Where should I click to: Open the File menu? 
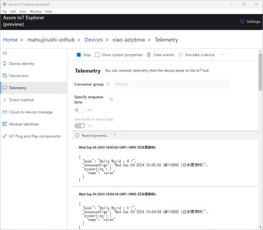click(4, 12)
